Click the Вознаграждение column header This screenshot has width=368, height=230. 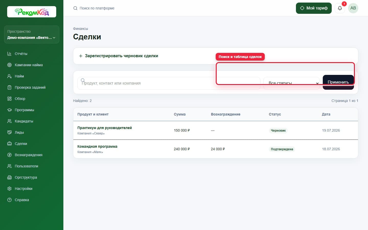(226, 114)
